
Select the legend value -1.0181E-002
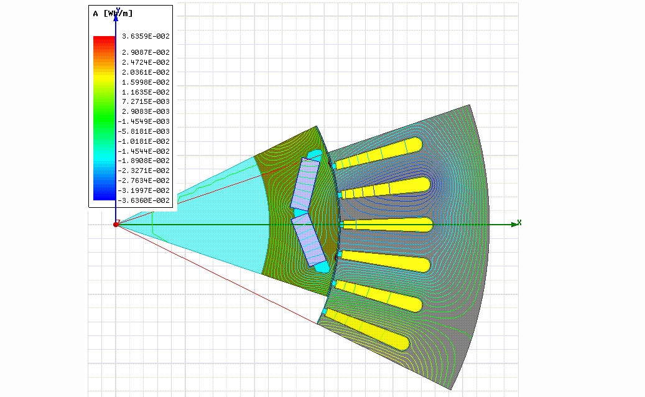point(144,141)
